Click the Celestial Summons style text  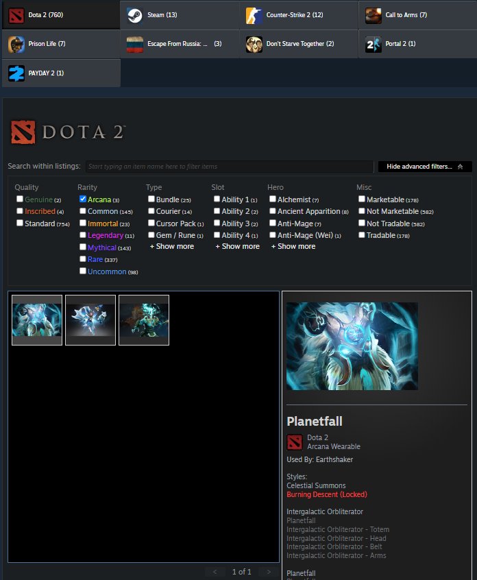point(316,485)
